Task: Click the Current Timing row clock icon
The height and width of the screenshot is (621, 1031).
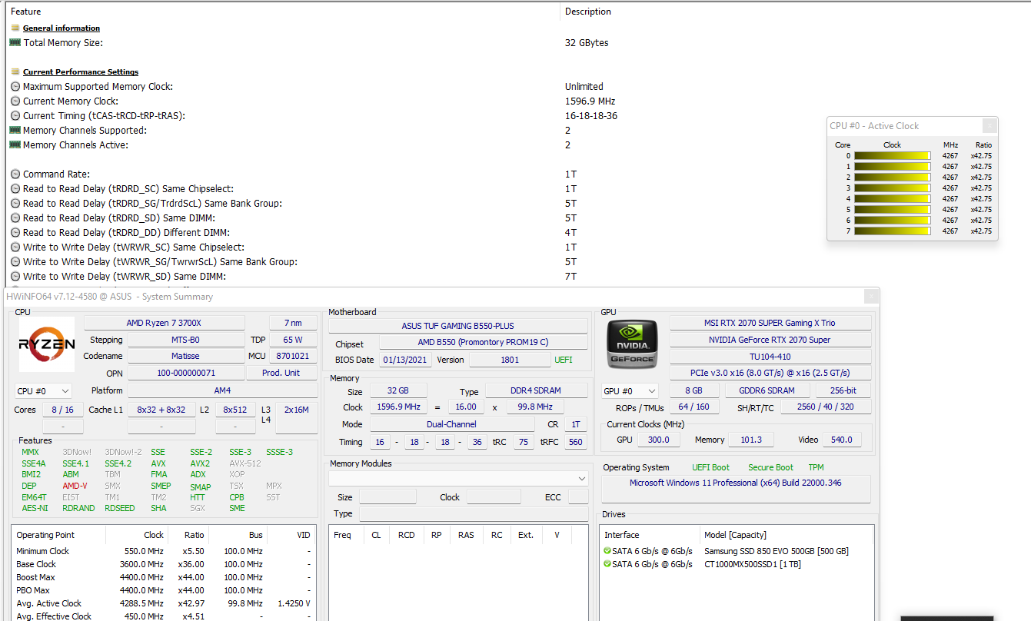Action: pos(15,116)
